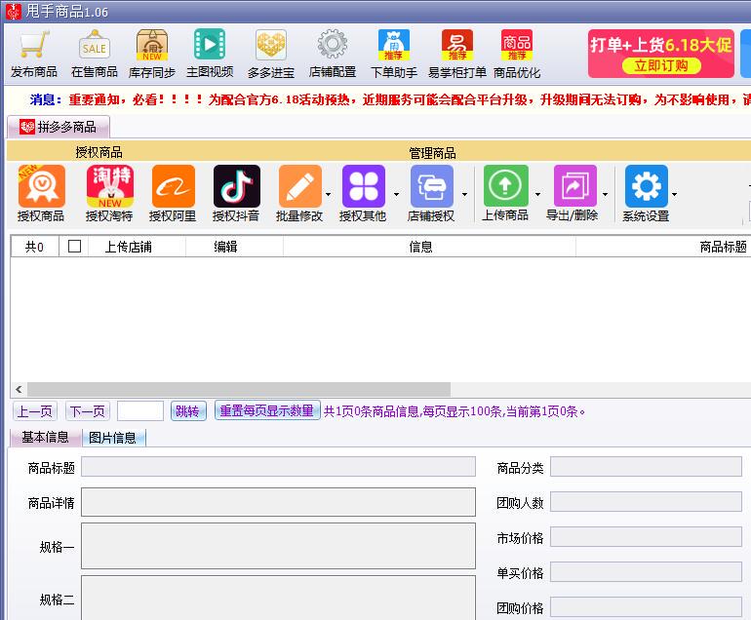Launch 库存同步 box icon

click(x=152, y=46)
